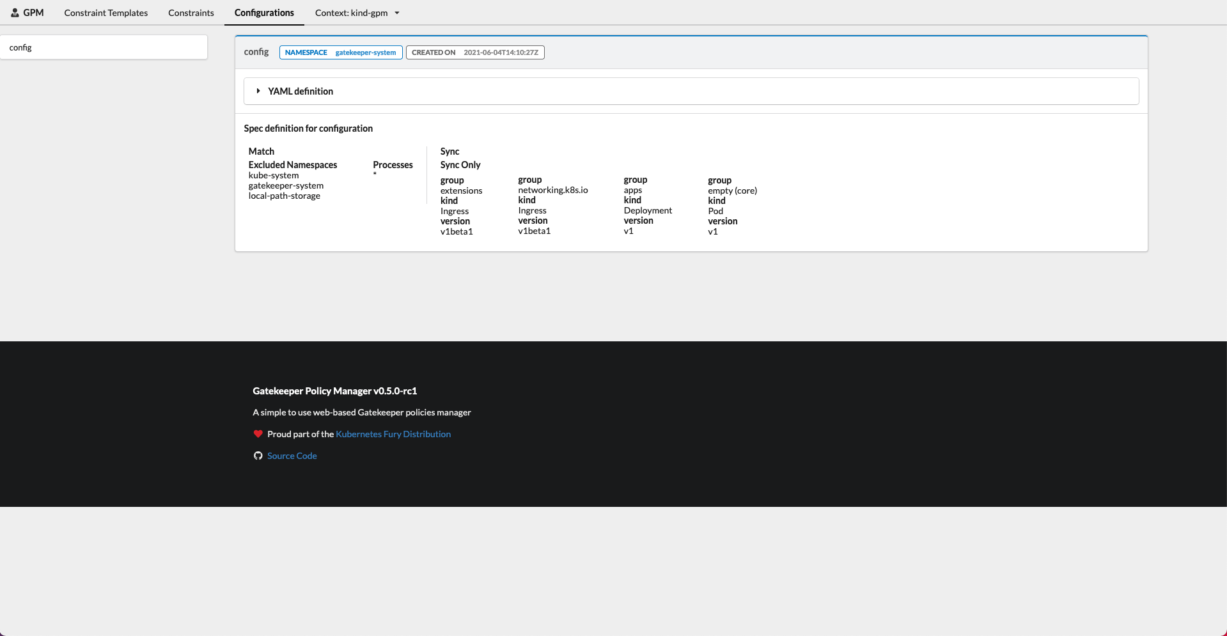Click the NAMESPACE gatekeeper-system badge
The image size is (1227, 636).
click(341, 52)
